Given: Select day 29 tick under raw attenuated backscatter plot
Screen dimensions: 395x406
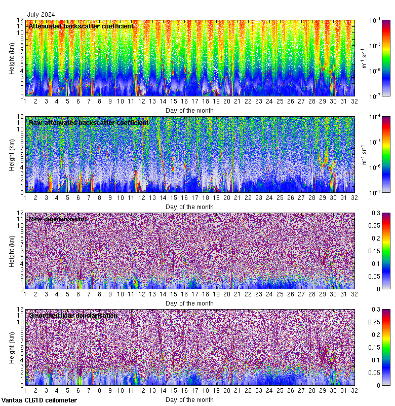Looking at the screenshot, I should click(322, 197).
